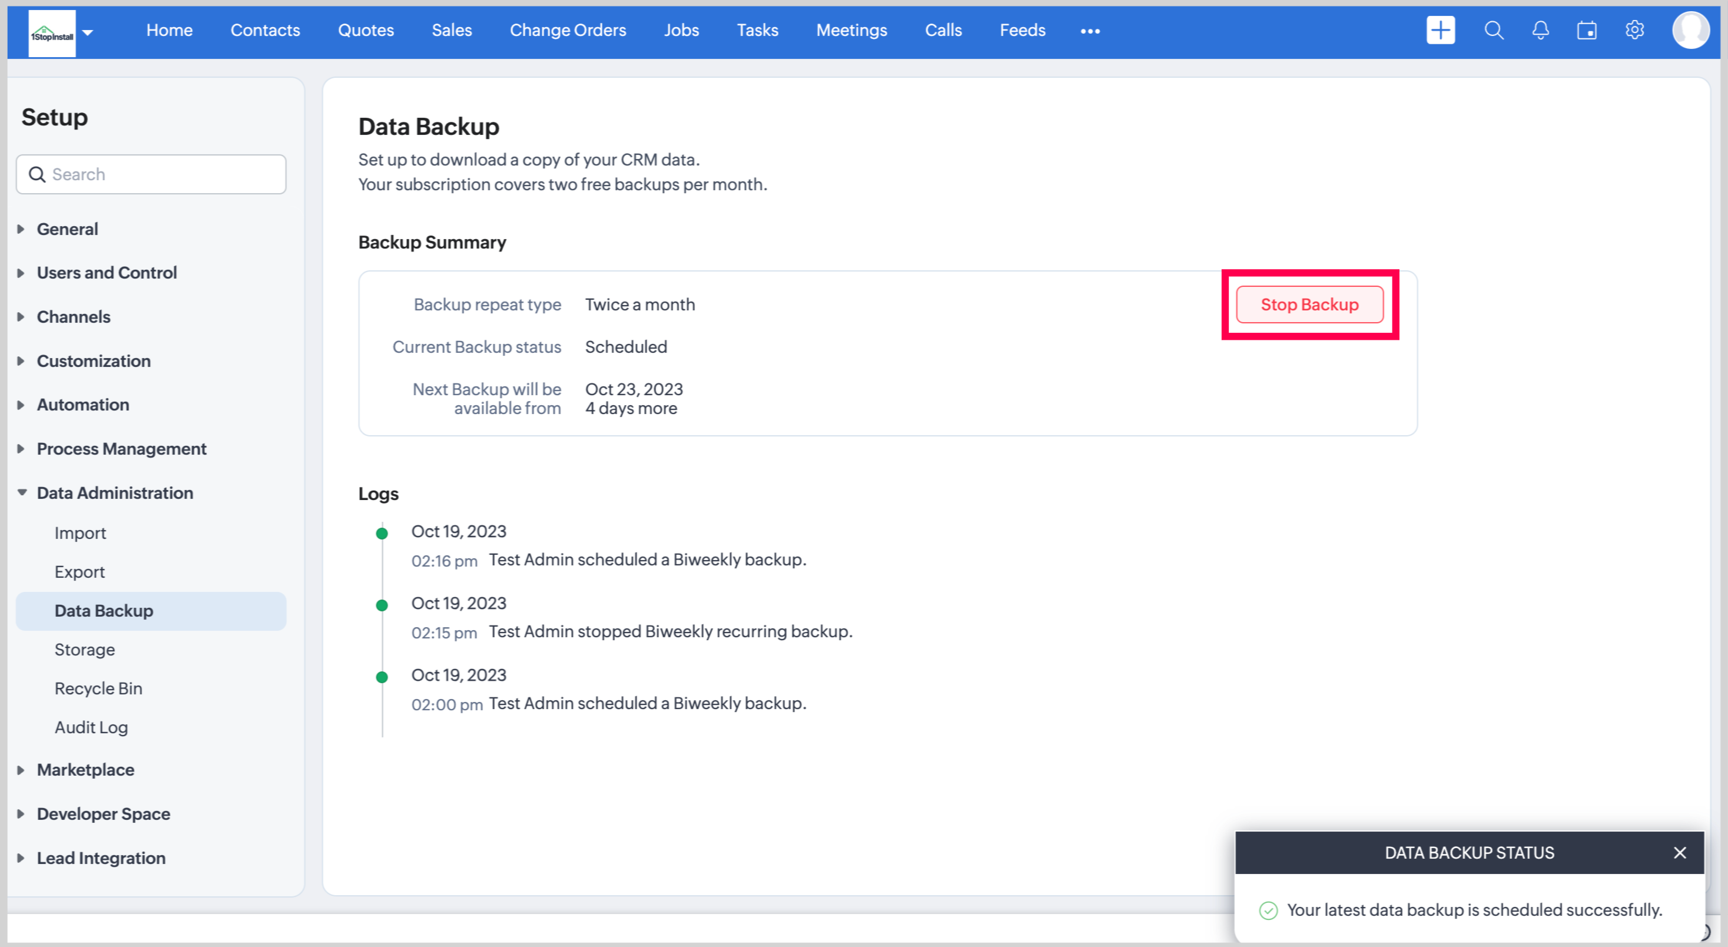Go to the Change Orders tab
This screenshot has width=1728, height=947.
[568, 30]
